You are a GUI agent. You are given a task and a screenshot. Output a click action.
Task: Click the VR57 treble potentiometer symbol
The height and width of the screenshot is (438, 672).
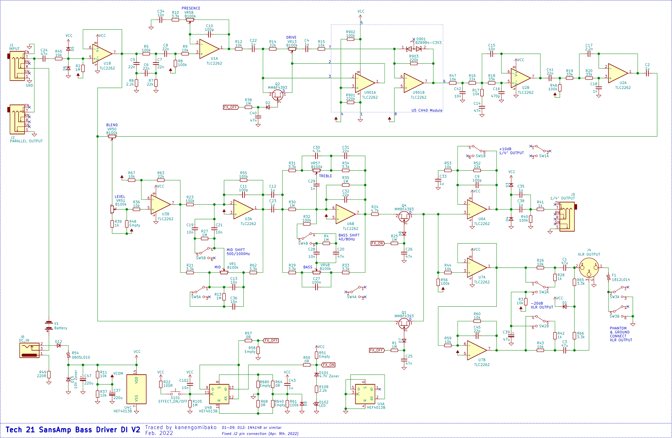click(316, 171)
